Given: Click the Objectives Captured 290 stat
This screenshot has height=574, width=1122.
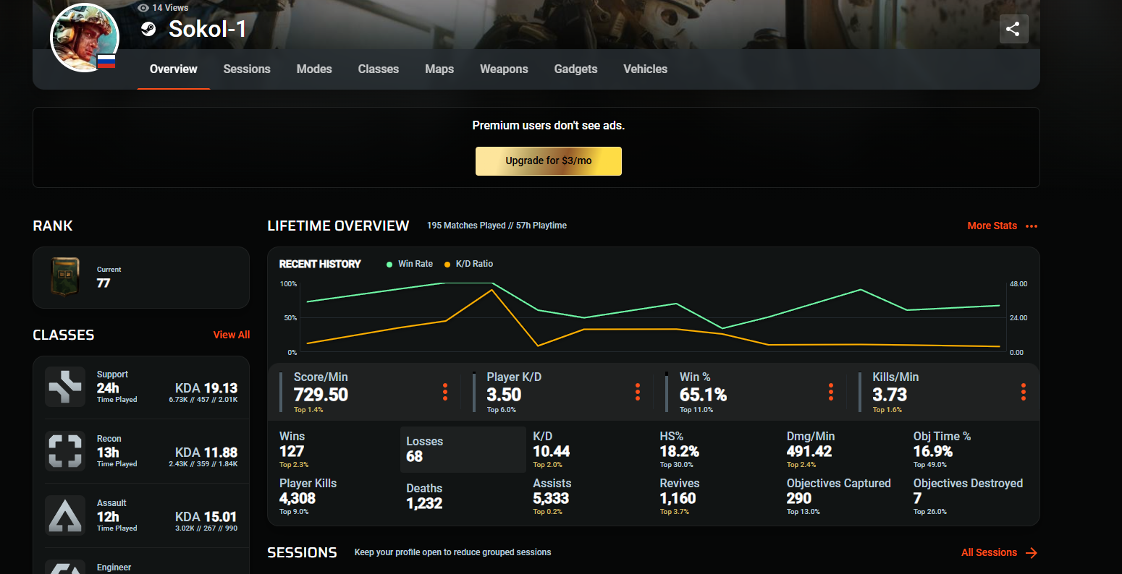Looking at the screenshot, I should 839,497.
